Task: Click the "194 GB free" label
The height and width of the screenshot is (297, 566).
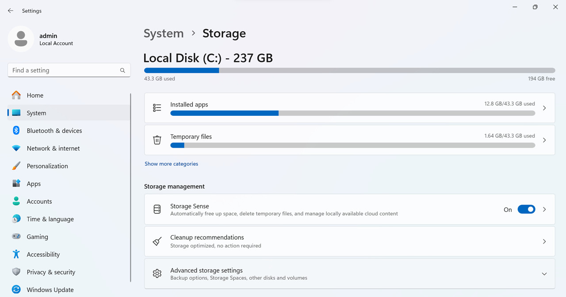Action: coord(541,79)
